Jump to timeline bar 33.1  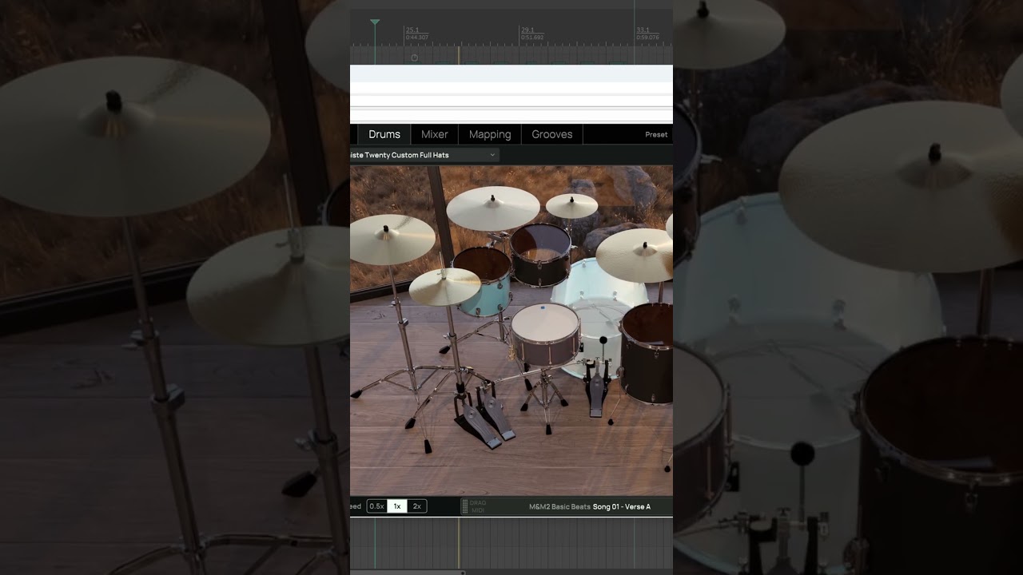643,30
